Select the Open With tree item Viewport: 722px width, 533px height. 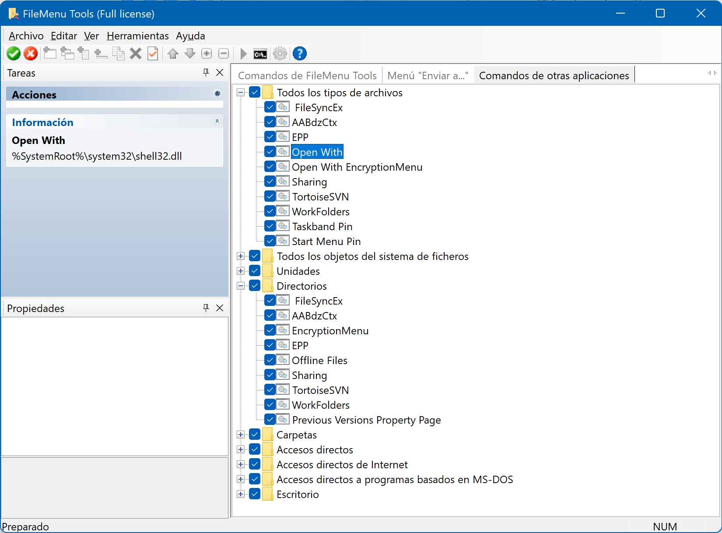point(317,152)
